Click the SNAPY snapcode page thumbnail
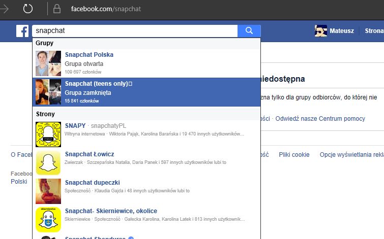384x239 pixels. 48,134
